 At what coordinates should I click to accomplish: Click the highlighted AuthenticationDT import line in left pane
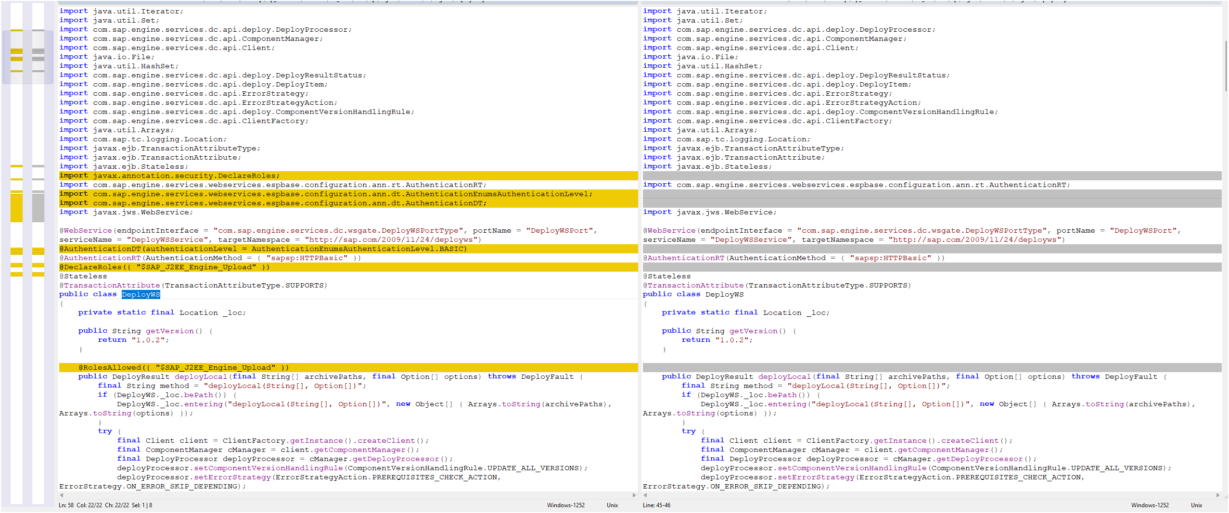tap(348, 203)
